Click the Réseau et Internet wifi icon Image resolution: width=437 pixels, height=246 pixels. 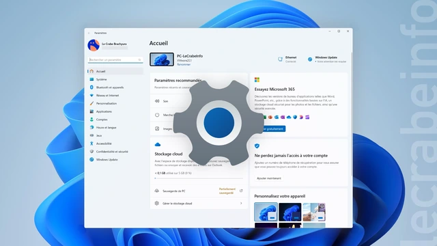pos(91,96)
